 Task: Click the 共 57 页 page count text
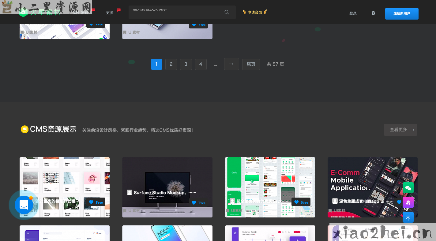click(x=276, y=64)
